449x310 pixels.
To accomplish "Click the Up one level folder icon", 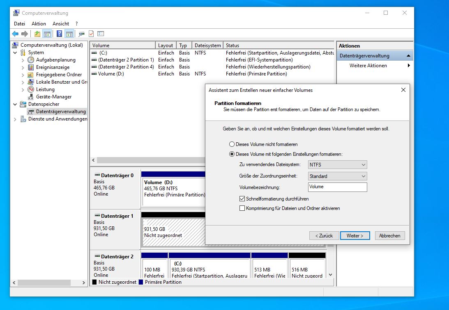I will (37, 34).
